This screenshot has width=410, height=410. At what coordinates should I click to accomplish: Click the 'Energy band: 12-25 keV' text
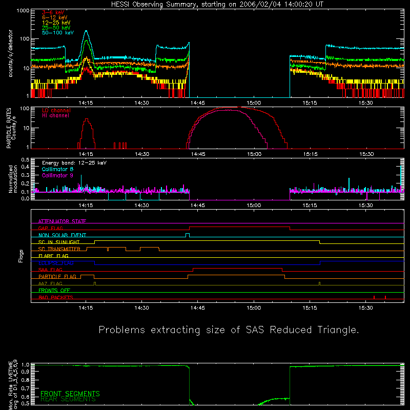[x=74, y=163]
